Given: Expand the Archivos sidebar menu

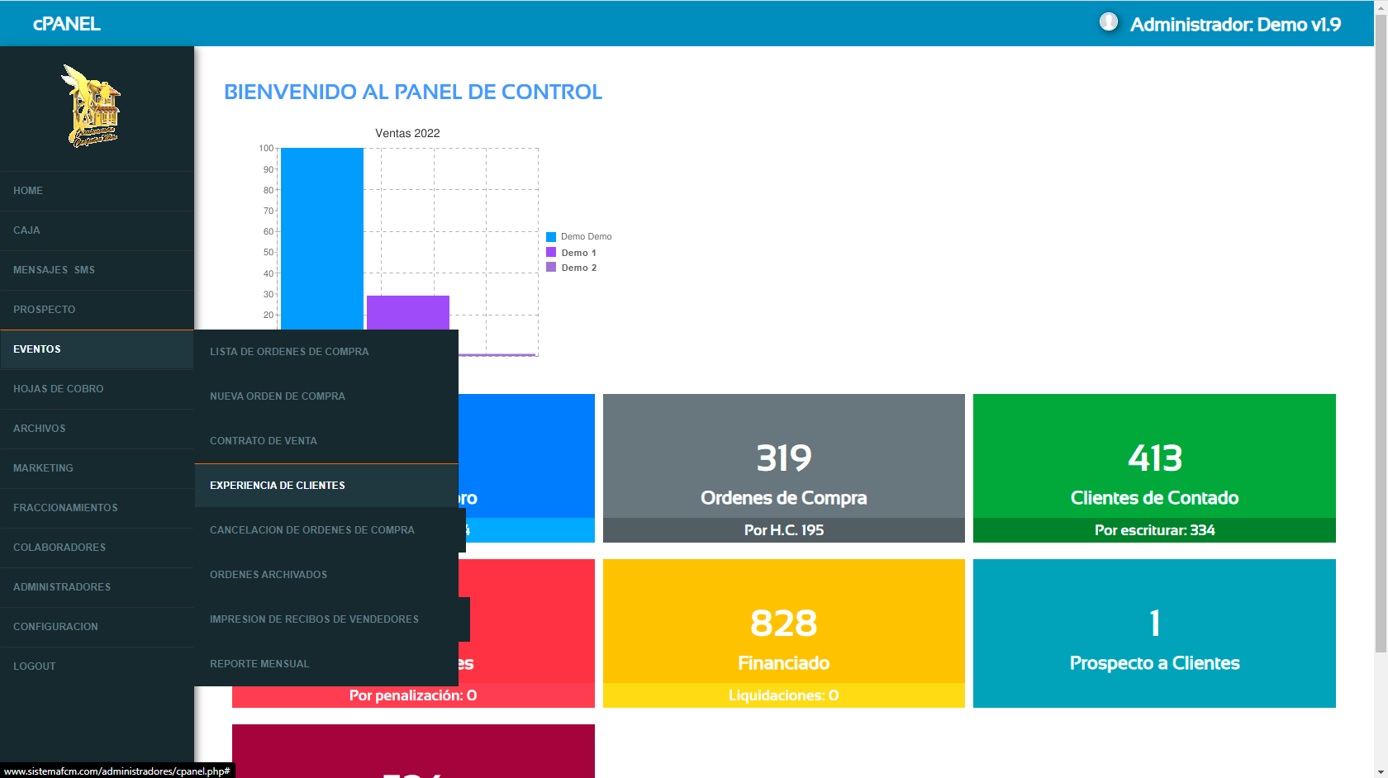Looking at the screenshot, I should [x=40, y=429].
